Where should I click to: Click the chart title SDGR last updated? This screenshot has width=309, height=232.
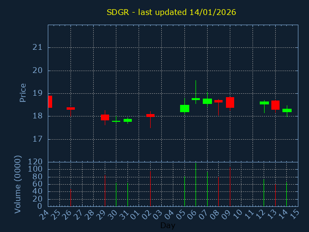click(x=171, y=12)
